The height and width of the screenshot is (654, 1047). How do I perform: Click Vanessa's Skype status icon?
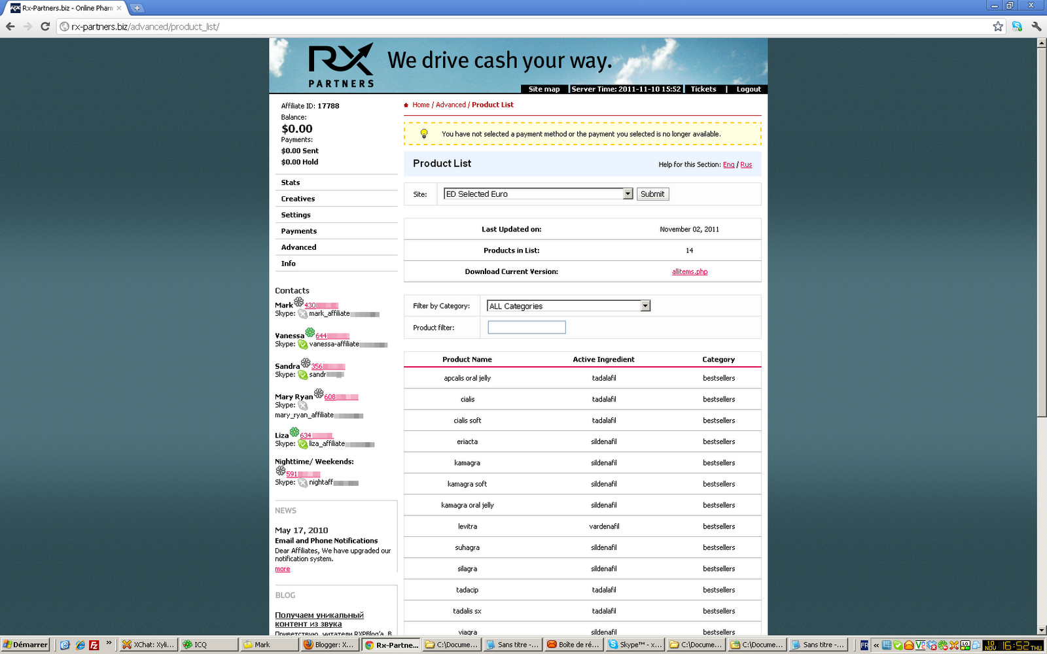click(x=302, y=345)
